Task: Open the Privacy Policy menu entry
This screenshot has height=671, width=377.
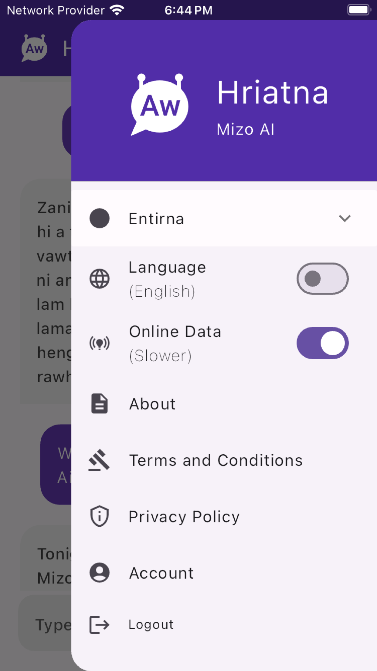Action: point(224,517)
